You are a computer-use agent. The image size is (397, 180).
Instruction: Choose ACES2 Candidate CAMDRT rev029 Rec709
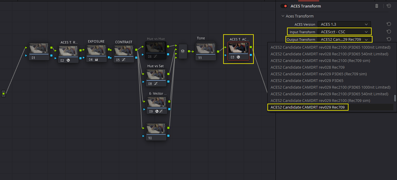click(330, 107)
